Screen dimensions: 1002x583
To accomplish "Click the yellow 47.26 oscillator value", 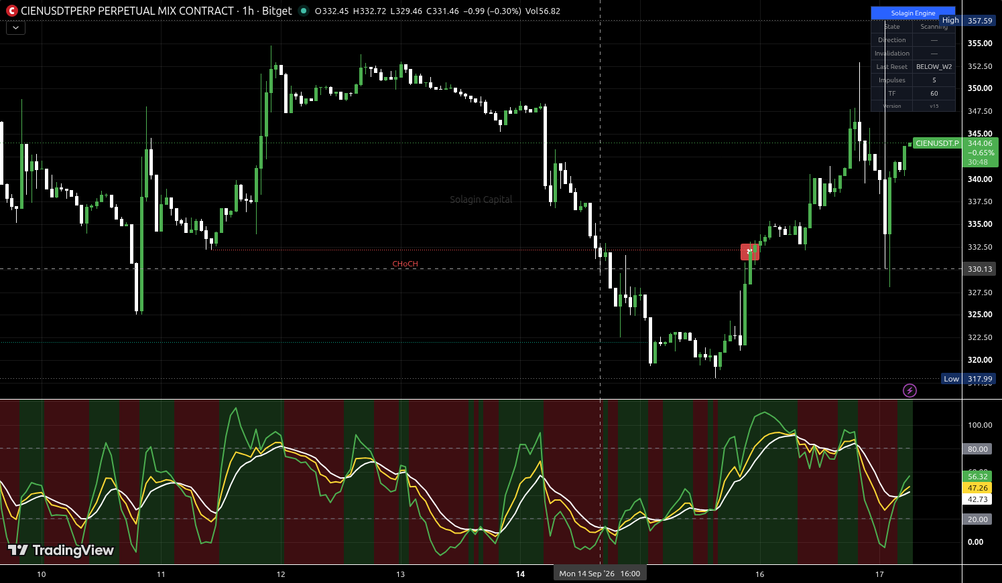I will tap(978, 488).
